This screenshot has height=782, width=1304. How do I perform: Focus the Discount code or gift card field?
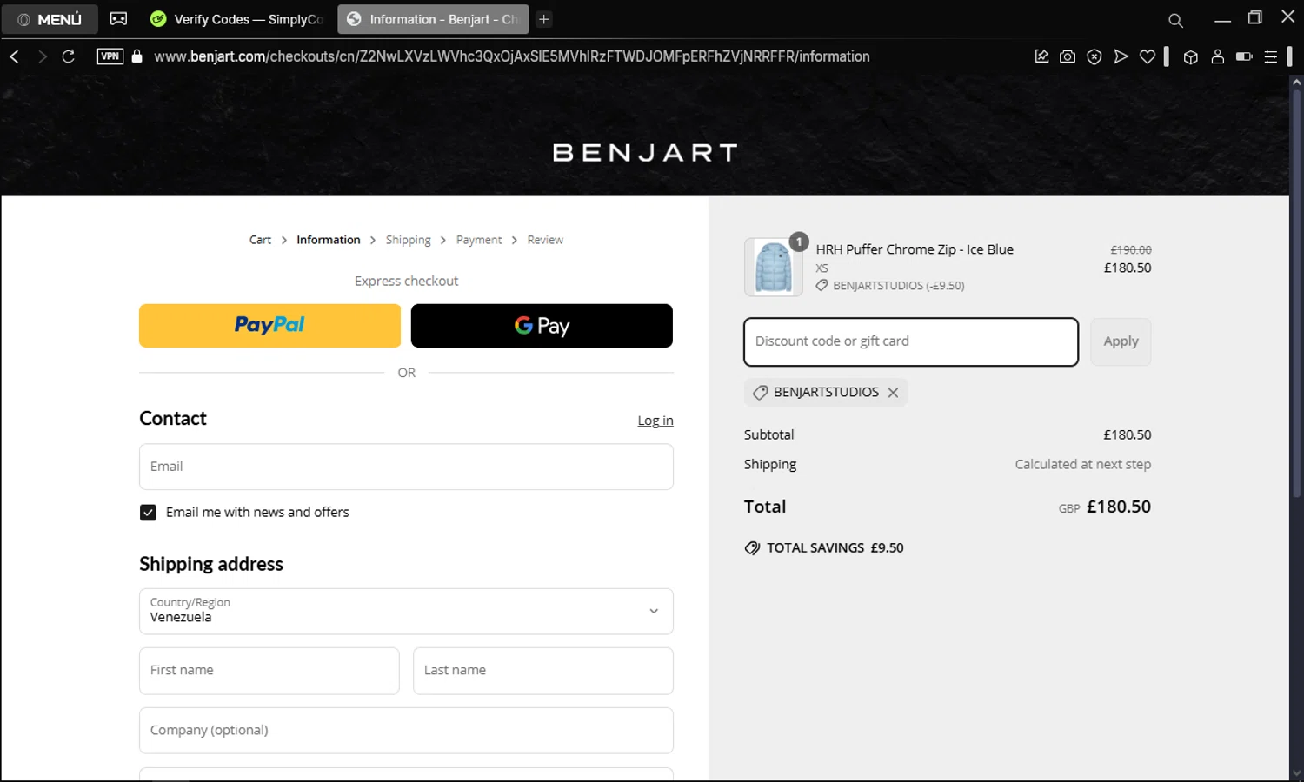click(911, 341)
